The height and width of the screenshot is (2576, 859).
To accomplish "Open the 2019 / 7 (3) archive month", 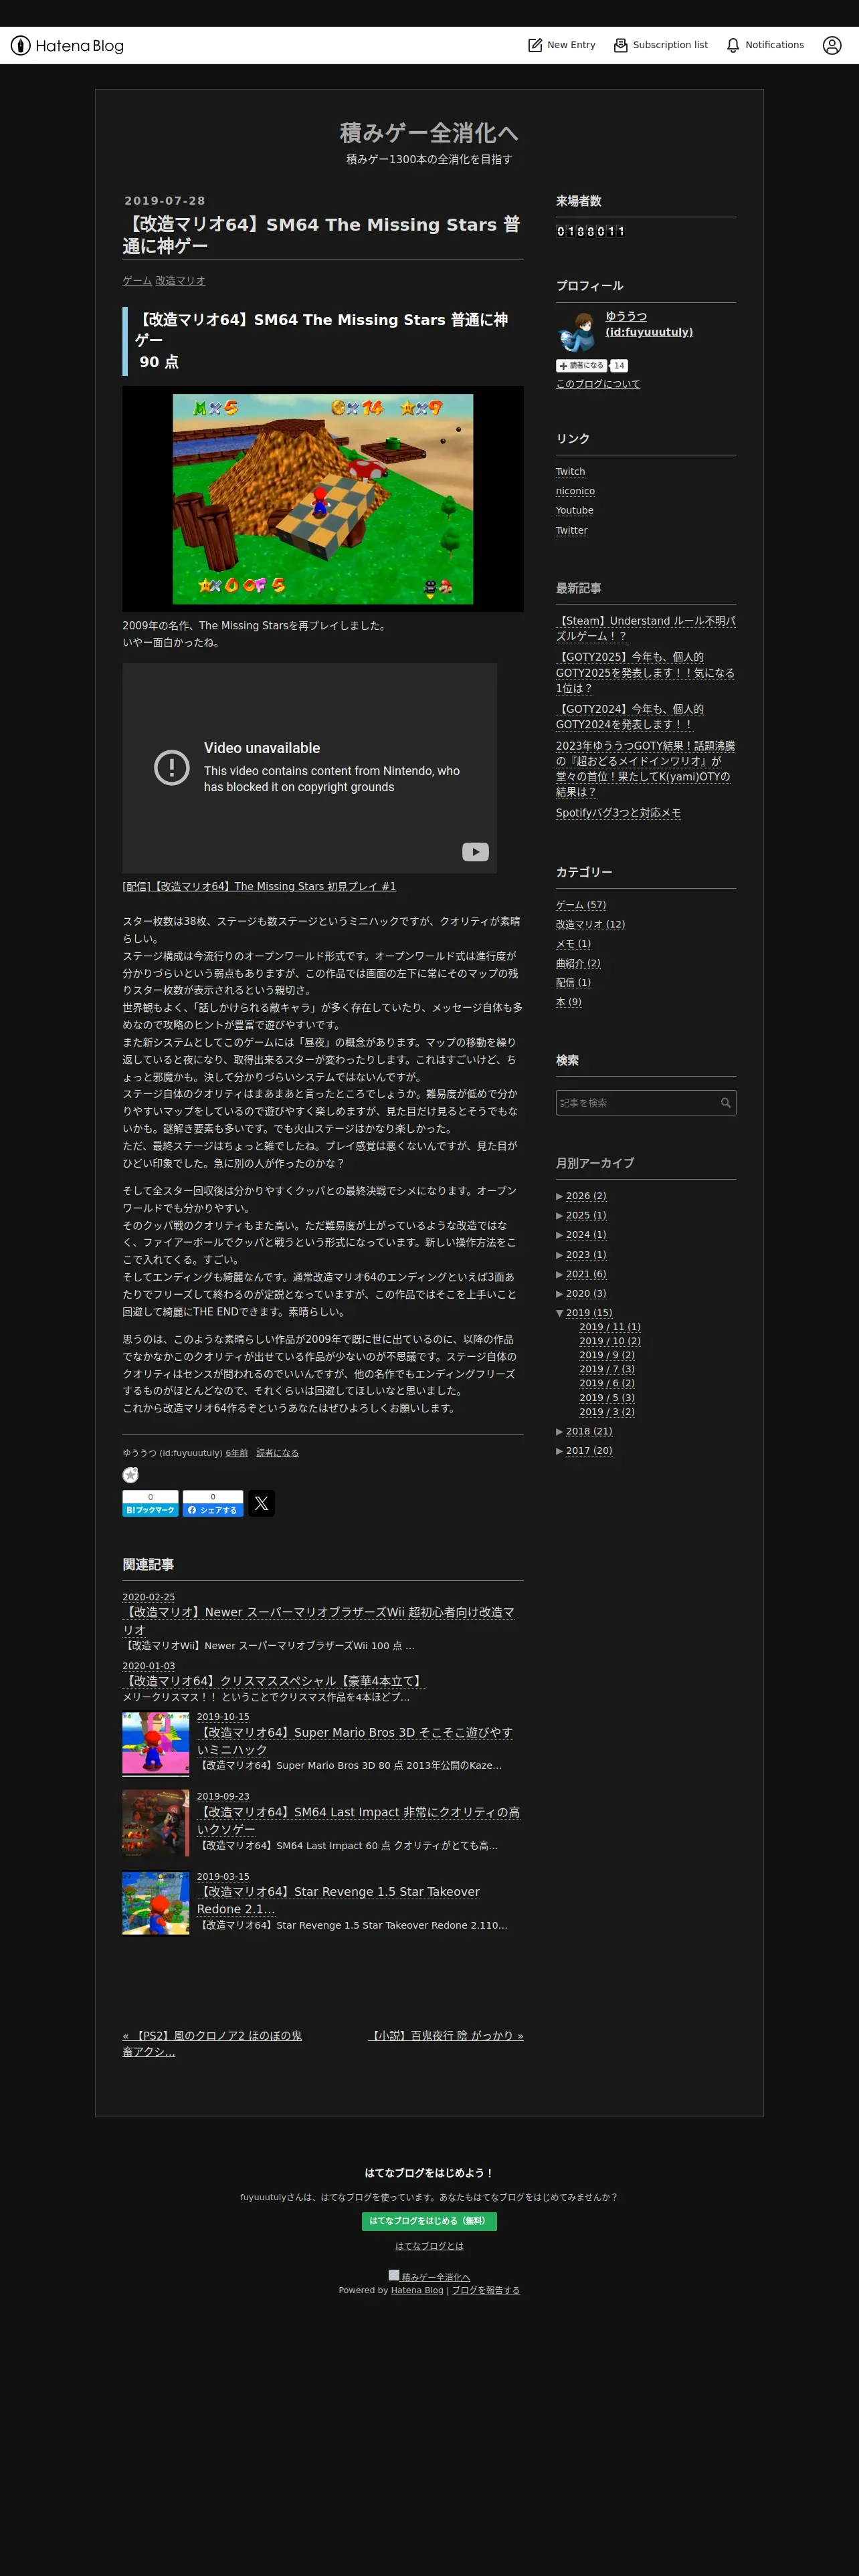I will click(x=607, y=1369).
